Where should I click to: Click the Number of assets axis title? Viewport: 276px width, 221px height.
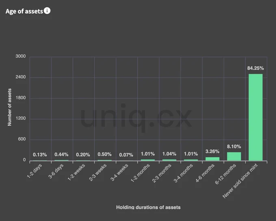point(9,107)
